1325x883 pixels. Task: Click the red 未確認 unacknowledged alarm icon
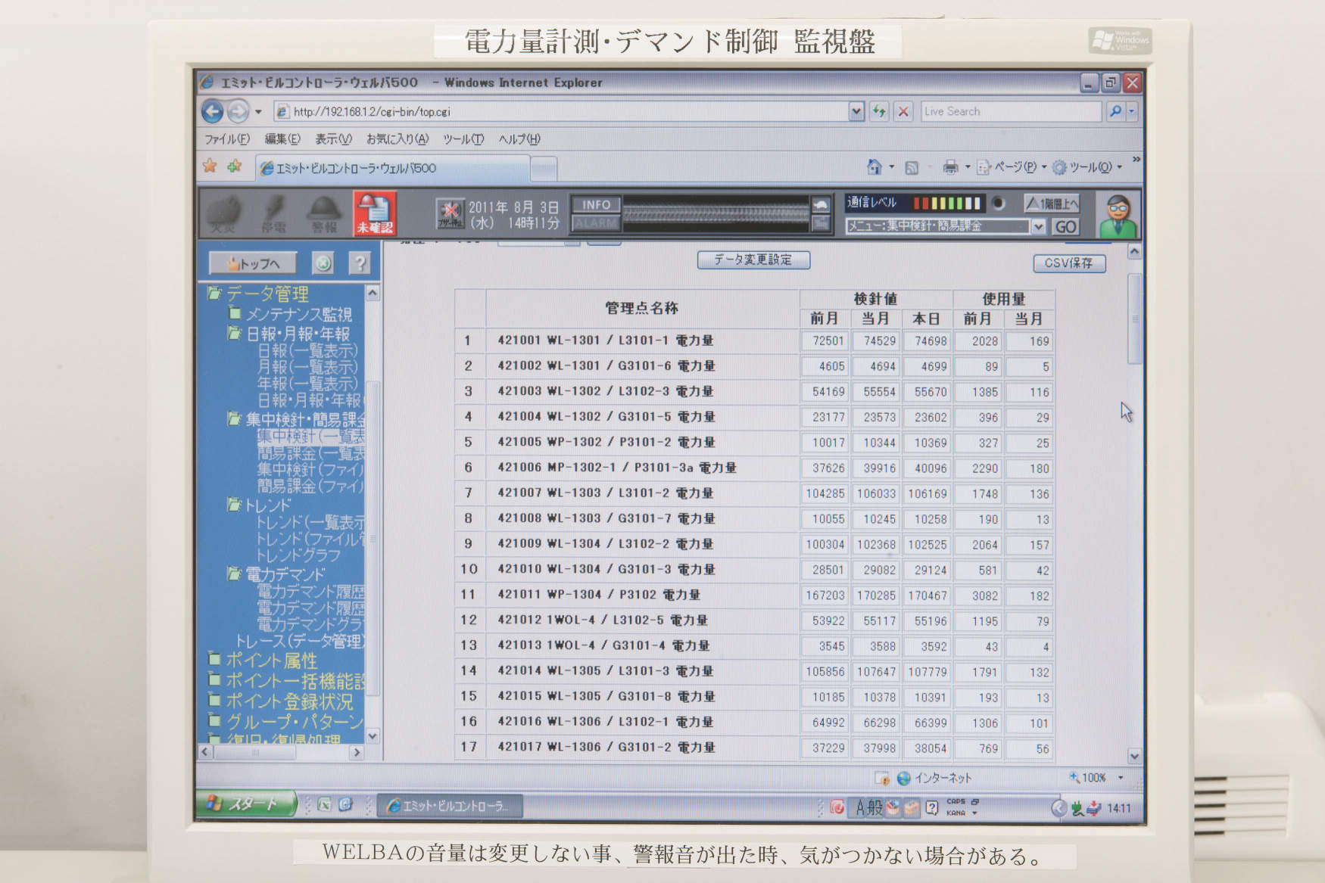[375, 213]
